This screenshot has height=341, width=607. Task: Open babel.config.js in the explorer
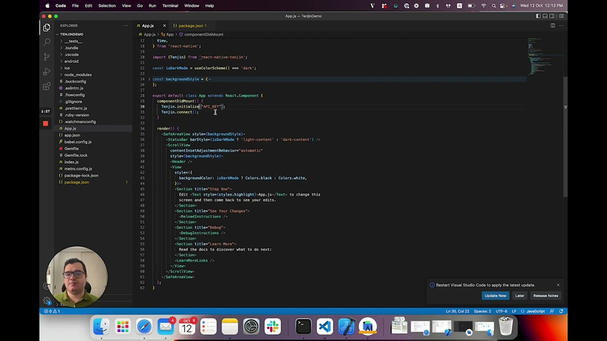(x=78, y=142)
